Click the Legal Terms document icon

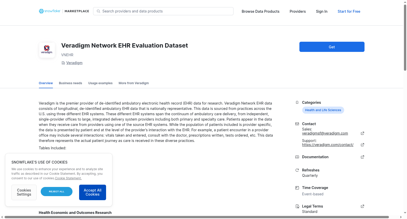tap(297, 206)
